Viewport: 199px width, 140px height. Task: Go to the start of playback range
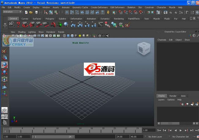pos(159,130)
